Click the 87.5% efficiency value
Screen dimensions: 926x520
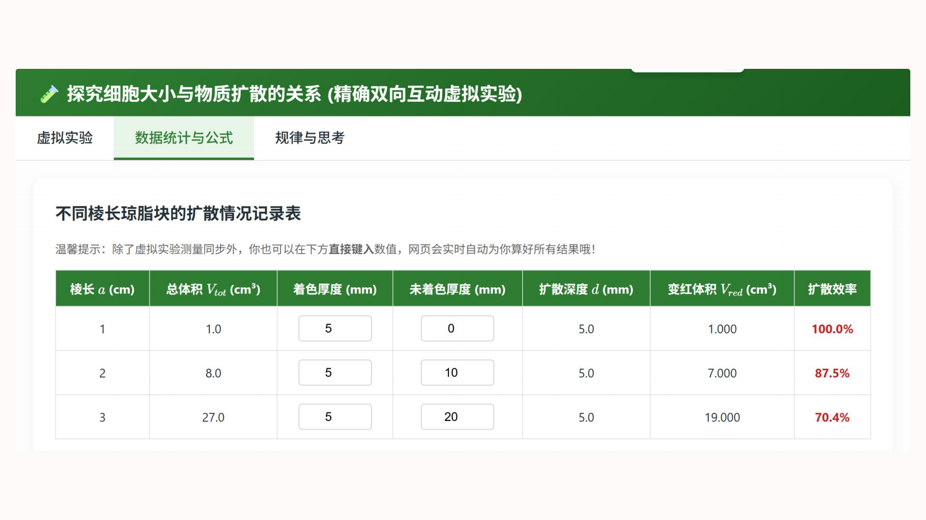(833, 373)
